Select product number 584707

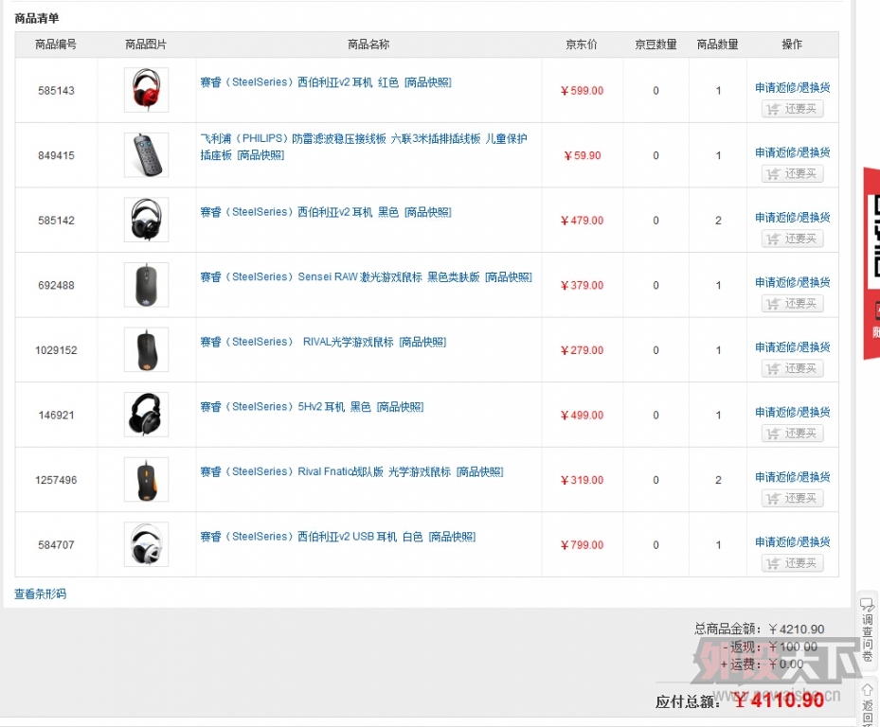pos(56,545)
